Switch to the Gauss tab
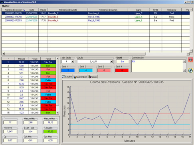This screenshot has width=194, height=145. [x=93, y=77]
